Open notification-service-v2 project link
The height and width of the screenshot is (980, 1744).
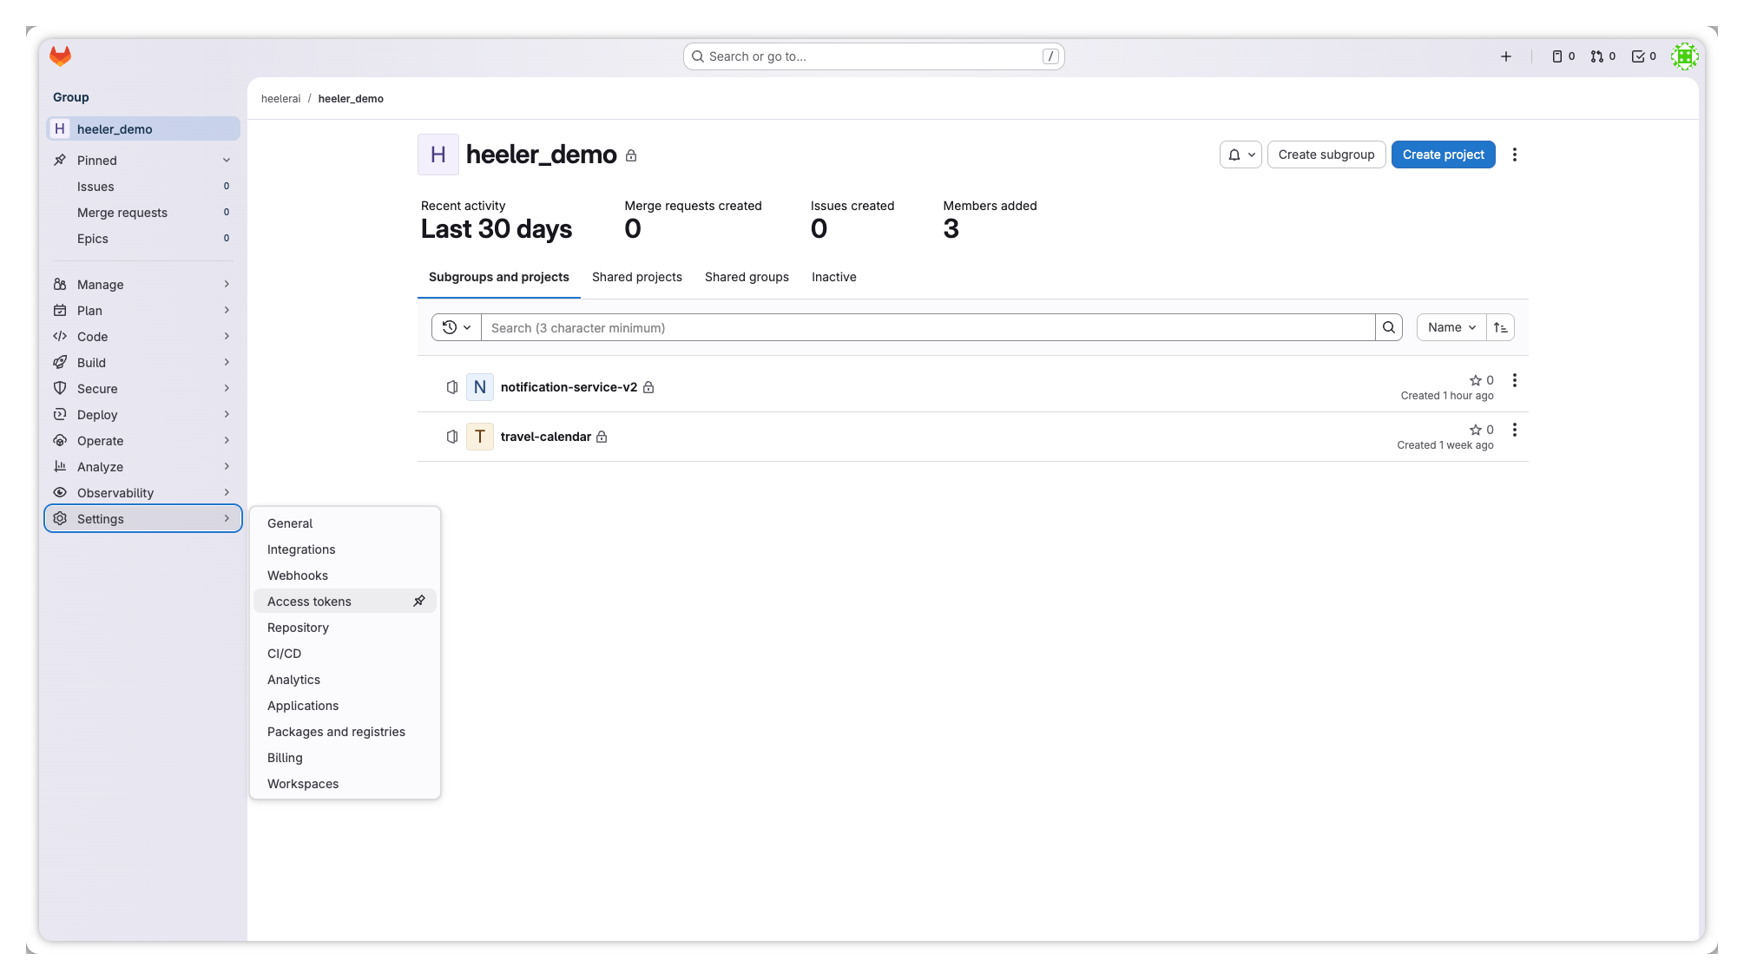click(569, 387)
